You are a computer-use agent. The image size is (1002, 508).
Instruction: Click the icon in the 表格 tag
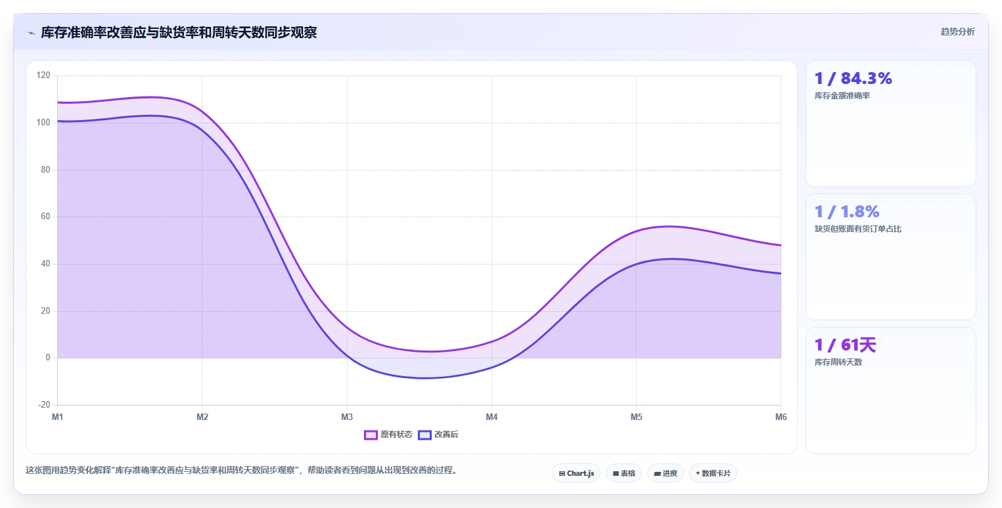coord(616,473)
